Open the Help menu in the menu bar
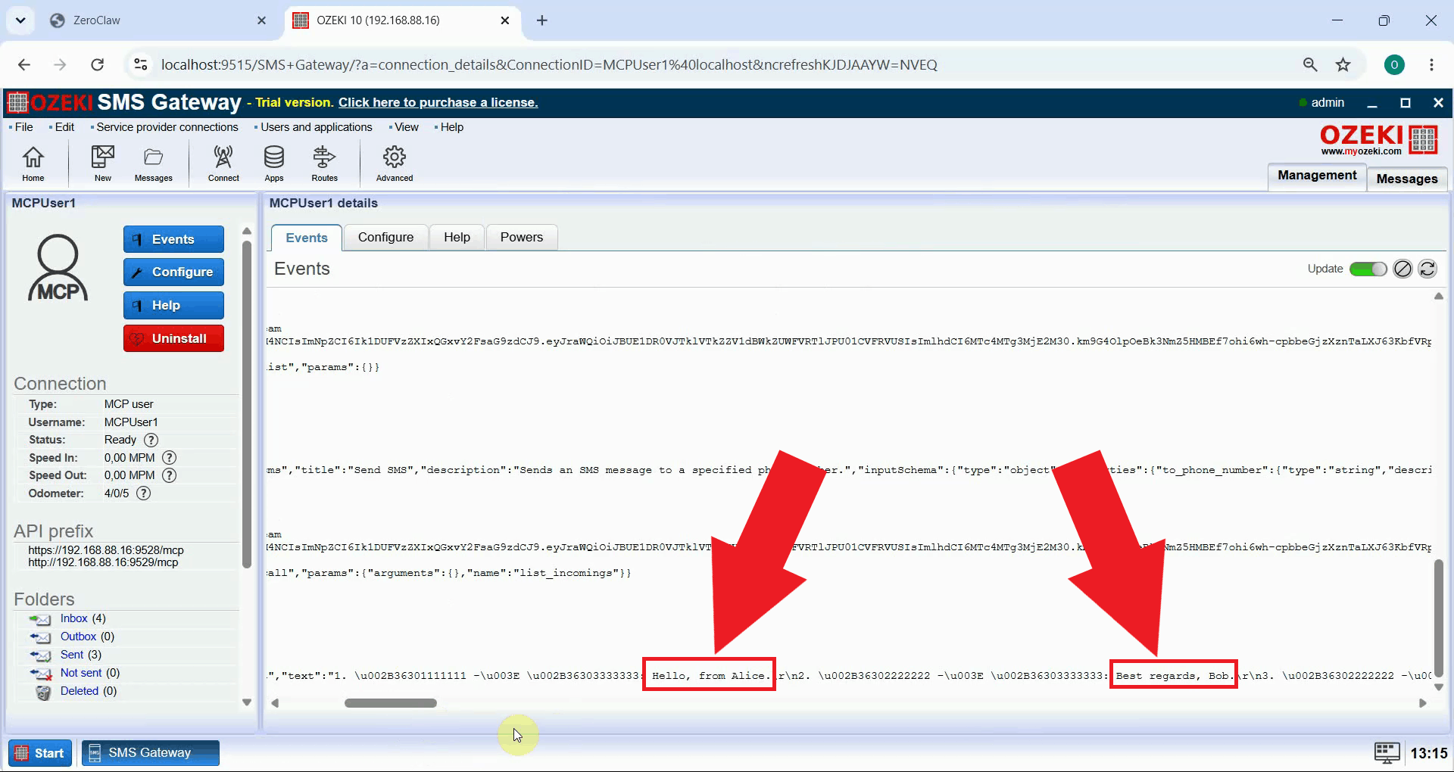1454x772 pixels. (451, 127)
